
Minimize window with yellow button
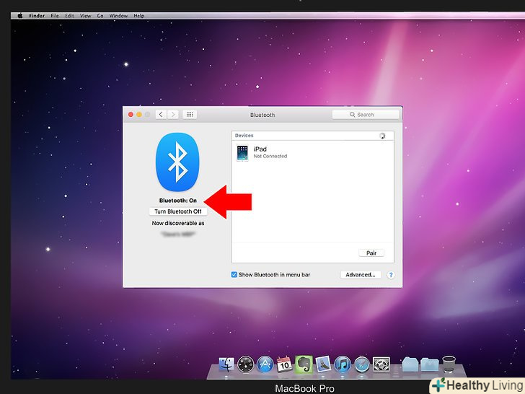pyautogui.click(x=139, y=115)
